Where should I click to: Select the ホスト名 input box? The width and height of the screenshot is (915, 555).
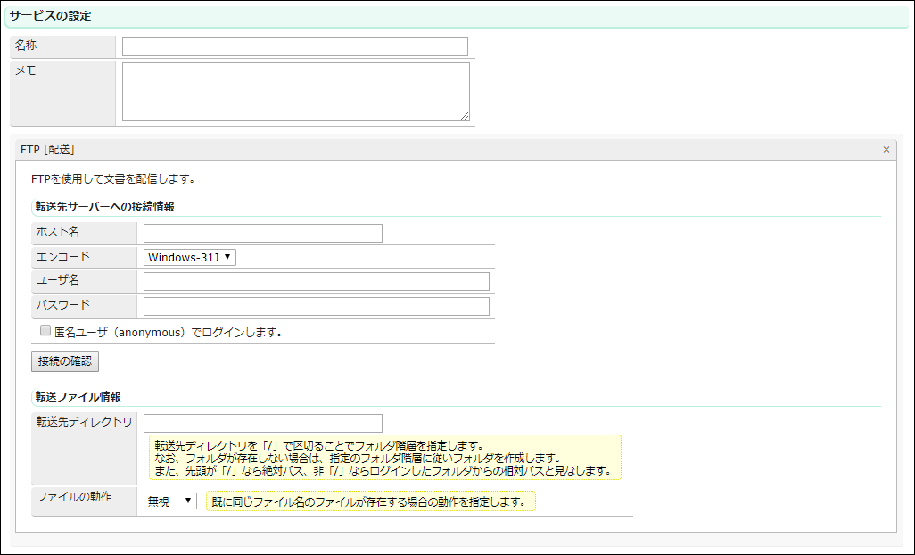[262, 234]
